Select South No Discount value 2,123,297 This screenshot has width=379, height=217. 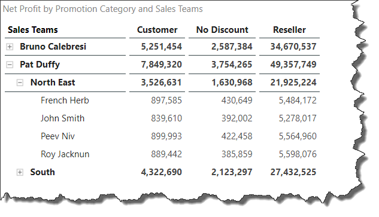232,172
